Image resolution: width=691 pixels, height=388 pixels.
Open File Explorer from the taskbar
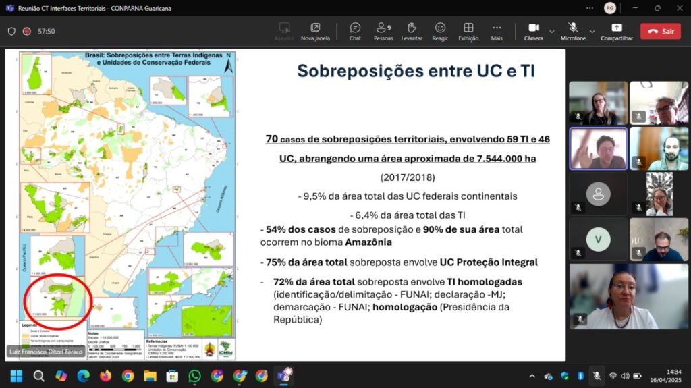coord(150,376)
